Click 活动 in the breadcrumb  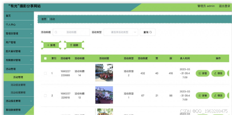52,19
